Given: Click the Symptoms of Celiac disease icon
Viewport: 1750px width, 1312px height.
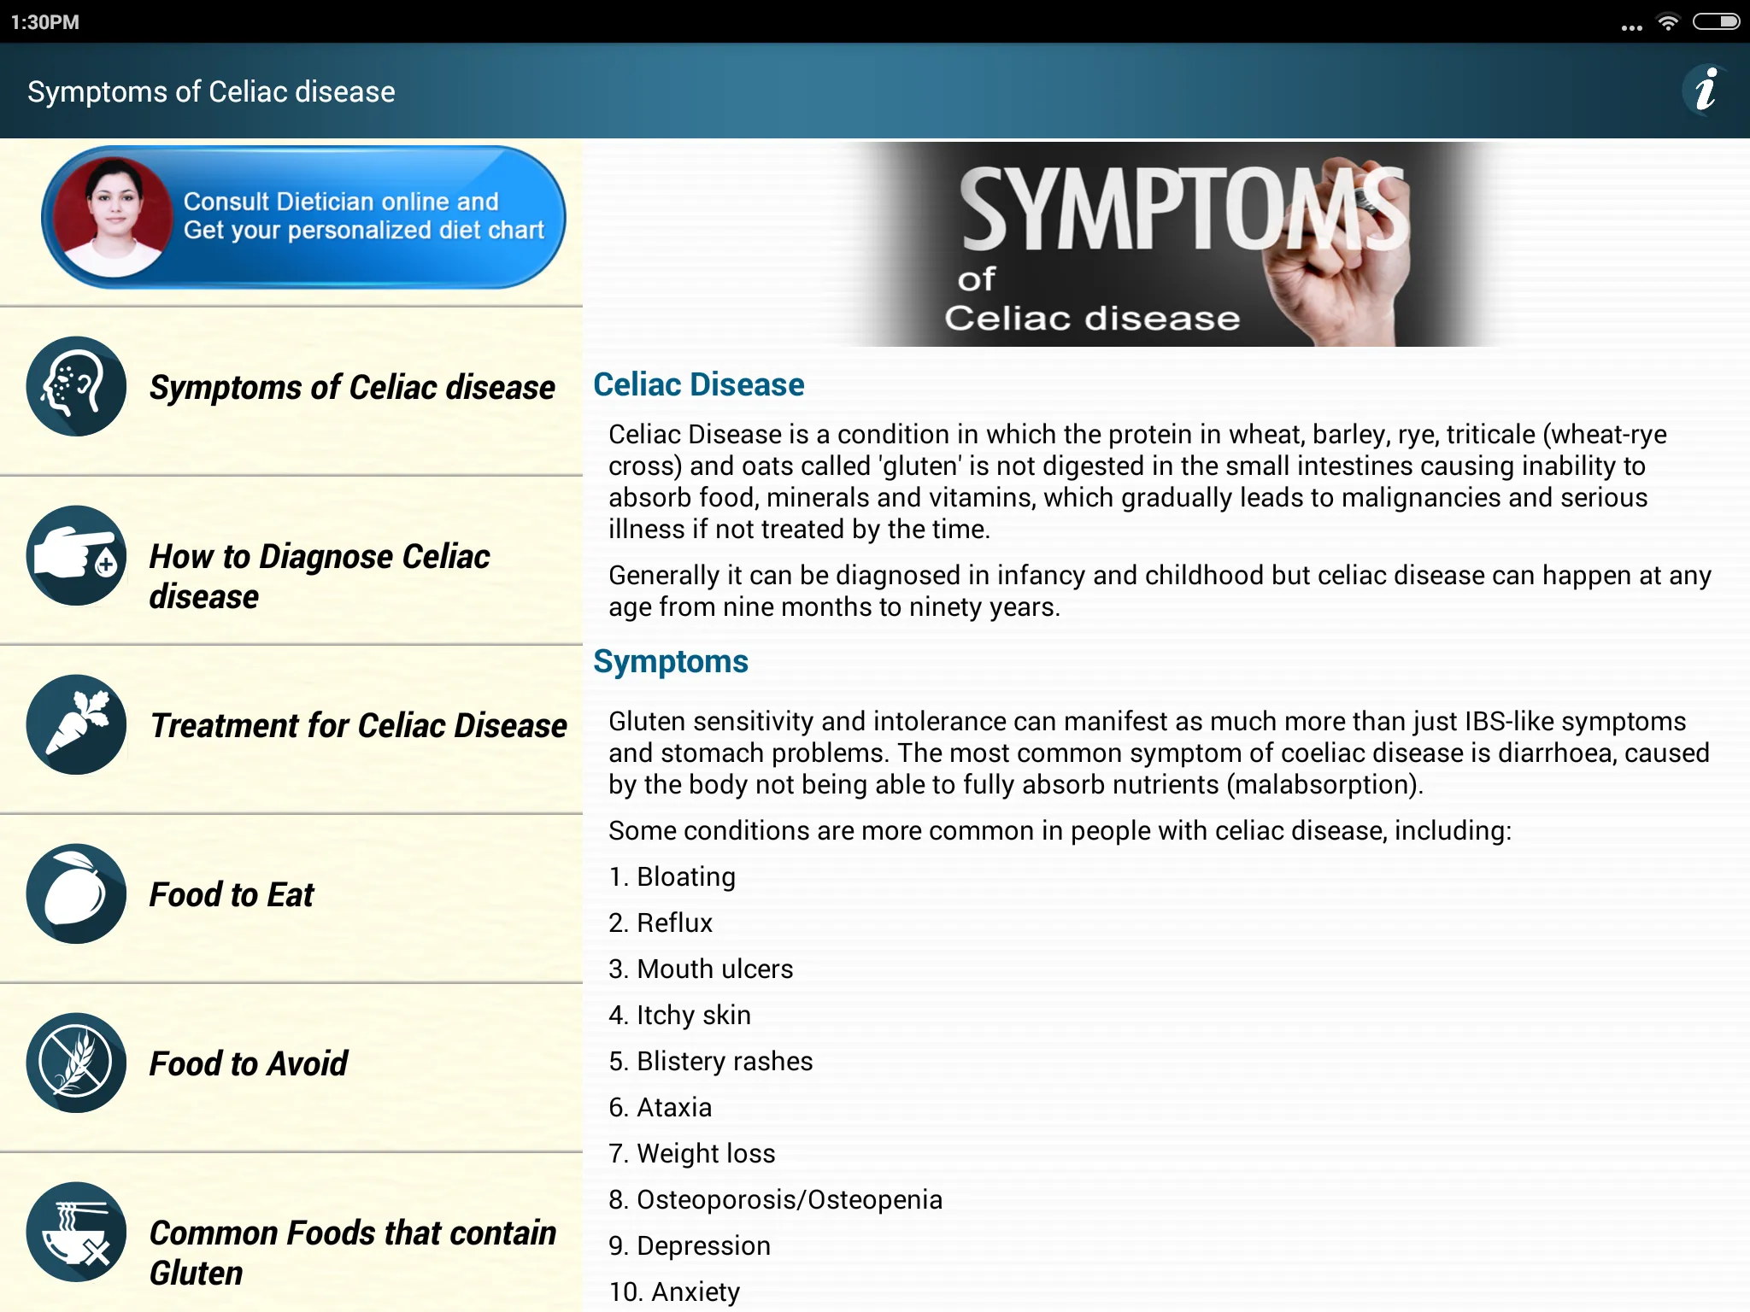Looking at the screenshot, I should pyautogui.click(x=77, y=386).
